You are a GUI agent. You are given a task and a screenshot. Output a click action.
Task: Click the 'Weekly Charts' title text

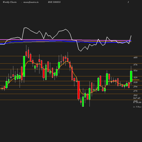point(10,2)
